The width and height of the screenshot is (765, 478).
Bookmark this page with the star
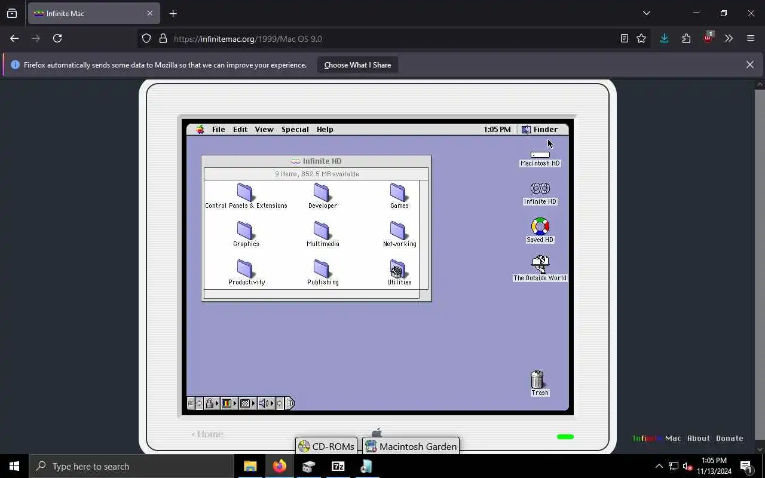641,38
